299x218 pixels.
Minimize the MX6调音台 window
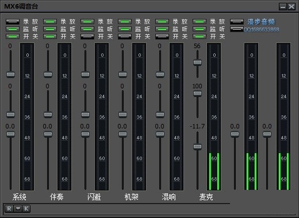point(283,7)
